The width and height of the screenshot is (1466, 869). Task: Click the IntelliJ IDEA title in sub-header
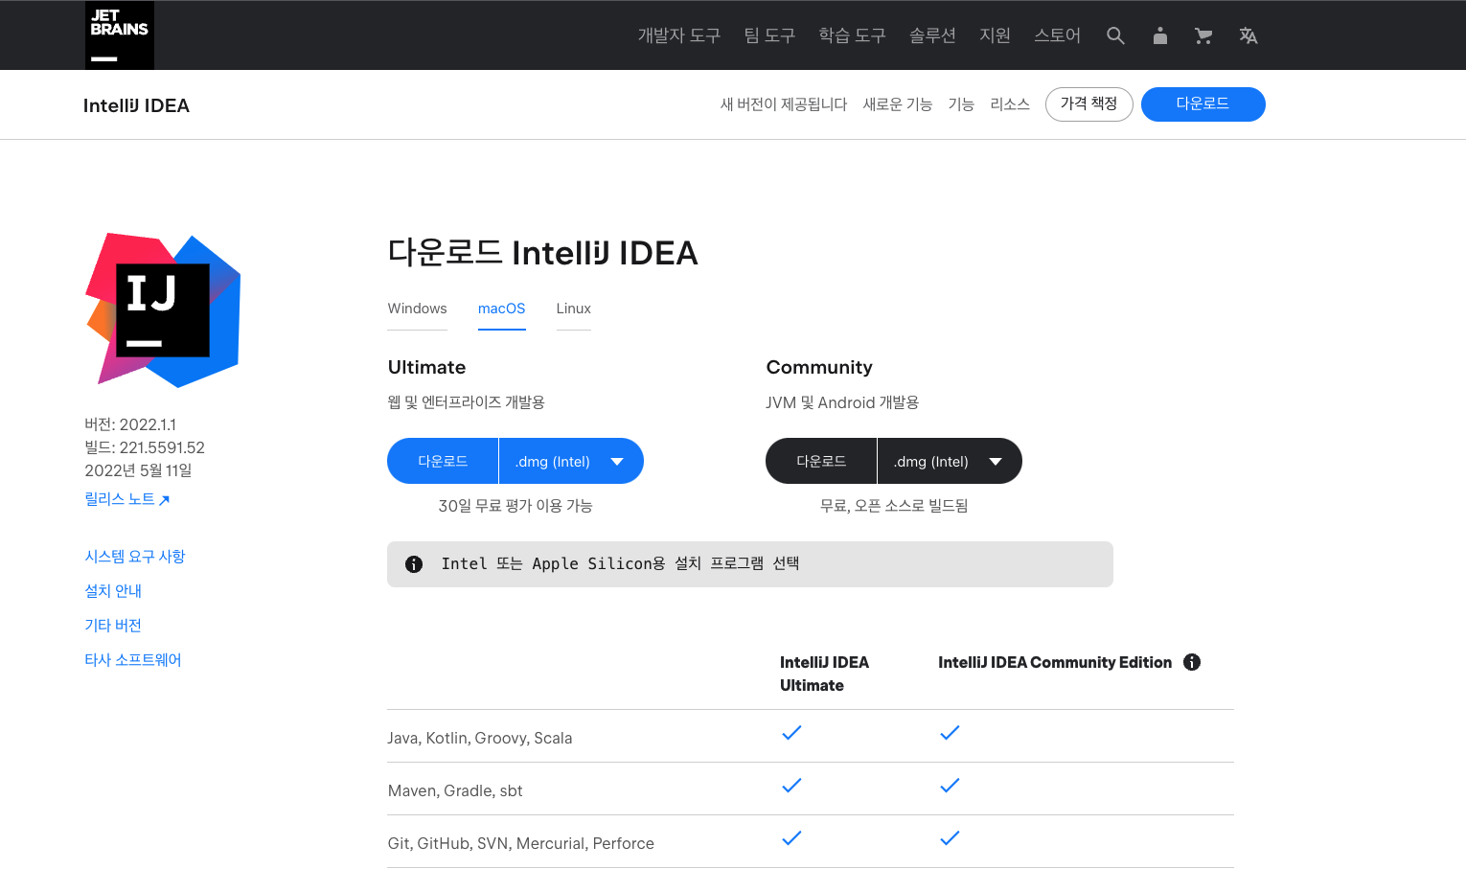coord(136,105)
